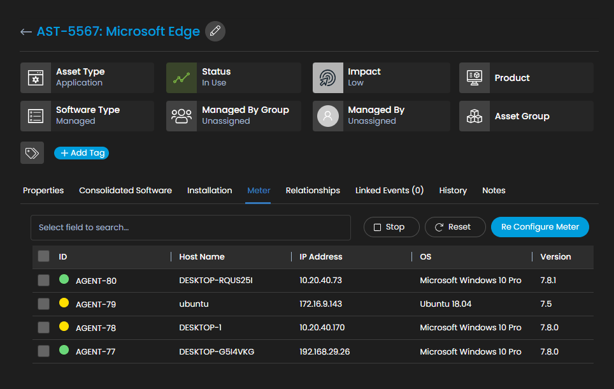Check the AGENT-78 row checkbox
Image resolution: width=614 pixels, height=389 pixels.
tap(43, 327)
